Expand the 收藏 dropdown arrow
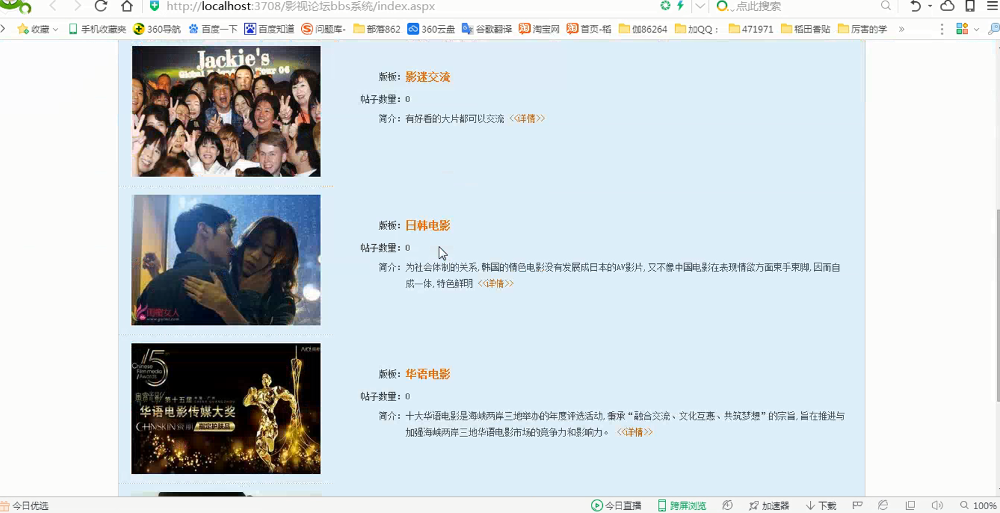Image resolution: width=1000 pixels, height=513 pixels. pos(56,29)
